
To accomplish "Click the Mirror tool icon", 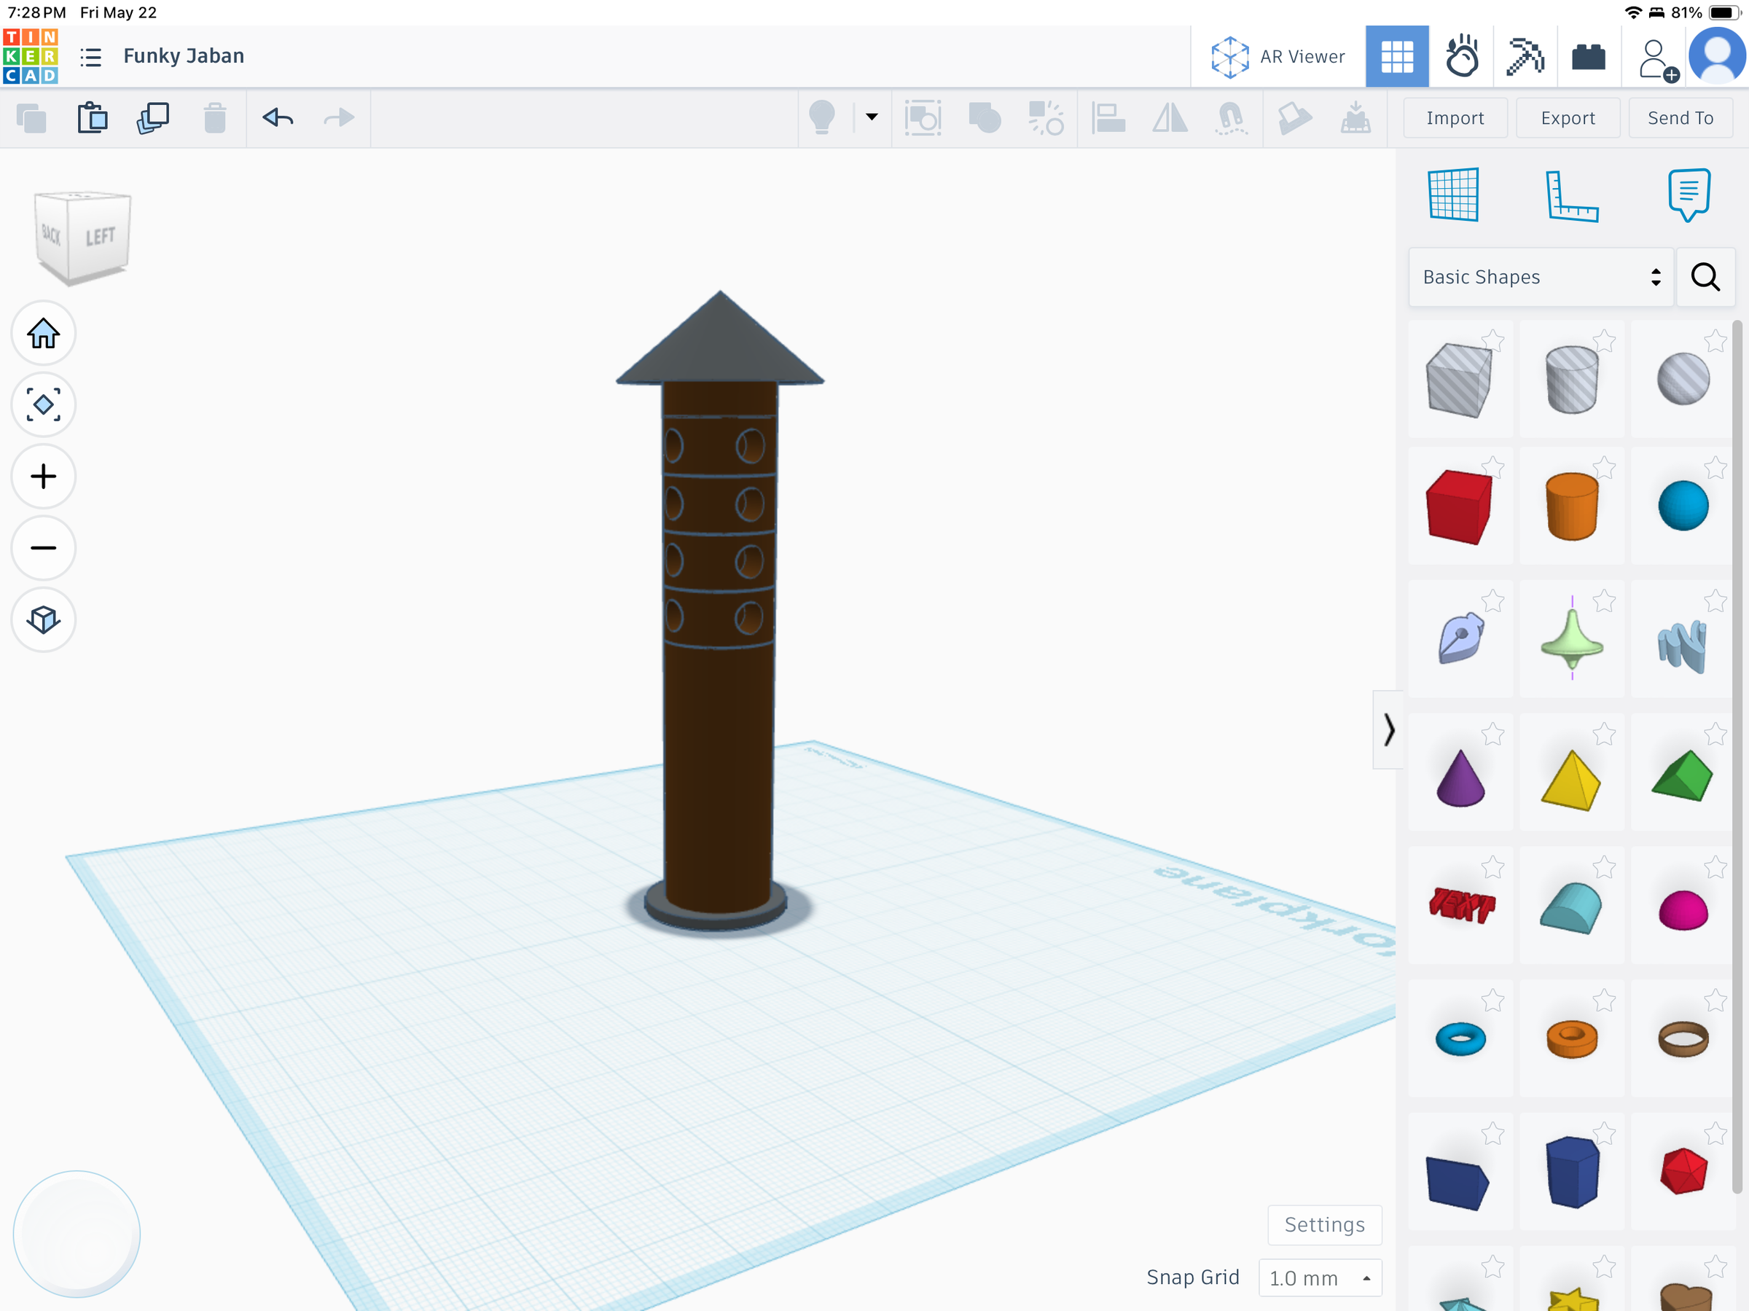I will [x=1170, y=119].
